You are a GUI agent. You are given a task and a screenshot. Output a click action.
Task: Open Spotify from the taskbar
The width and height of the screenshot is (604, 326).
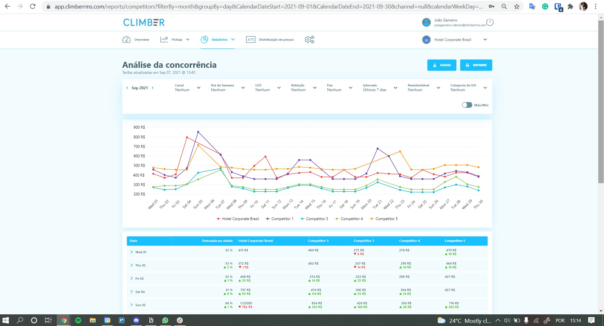[78, 320]
